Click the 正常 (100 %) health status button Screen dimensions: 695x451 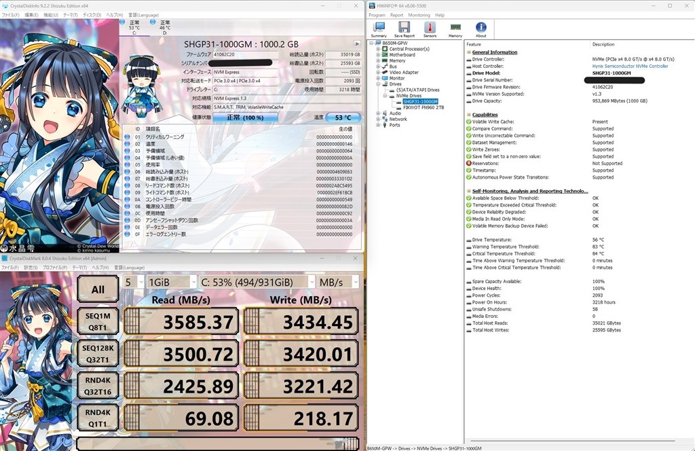(245, 118)
